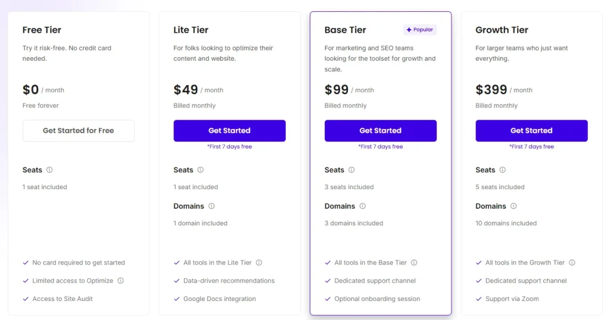Click the Base Tier plan heading
The image size is (610, 320).
coord(345,30)
